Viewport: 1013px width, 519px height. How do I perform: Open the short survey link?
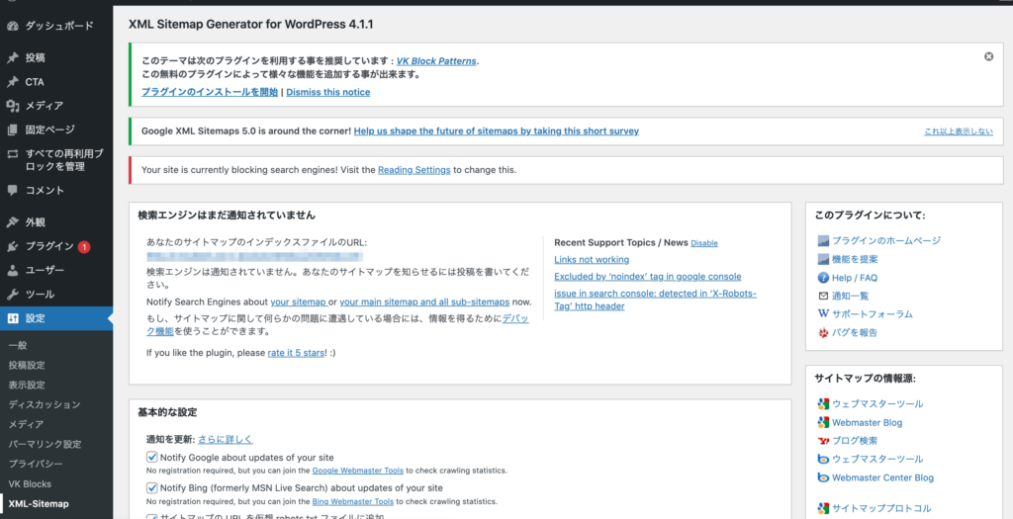(x=497, y=131)
